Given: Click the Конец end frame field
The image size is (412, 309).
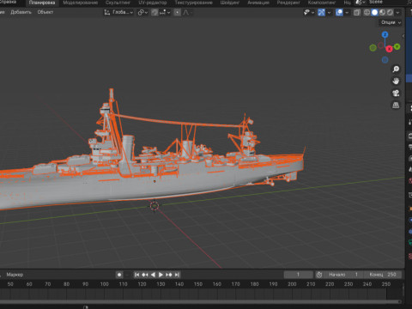Looking at the screenshot, I should pyautogui.click(x=383, y=275).
